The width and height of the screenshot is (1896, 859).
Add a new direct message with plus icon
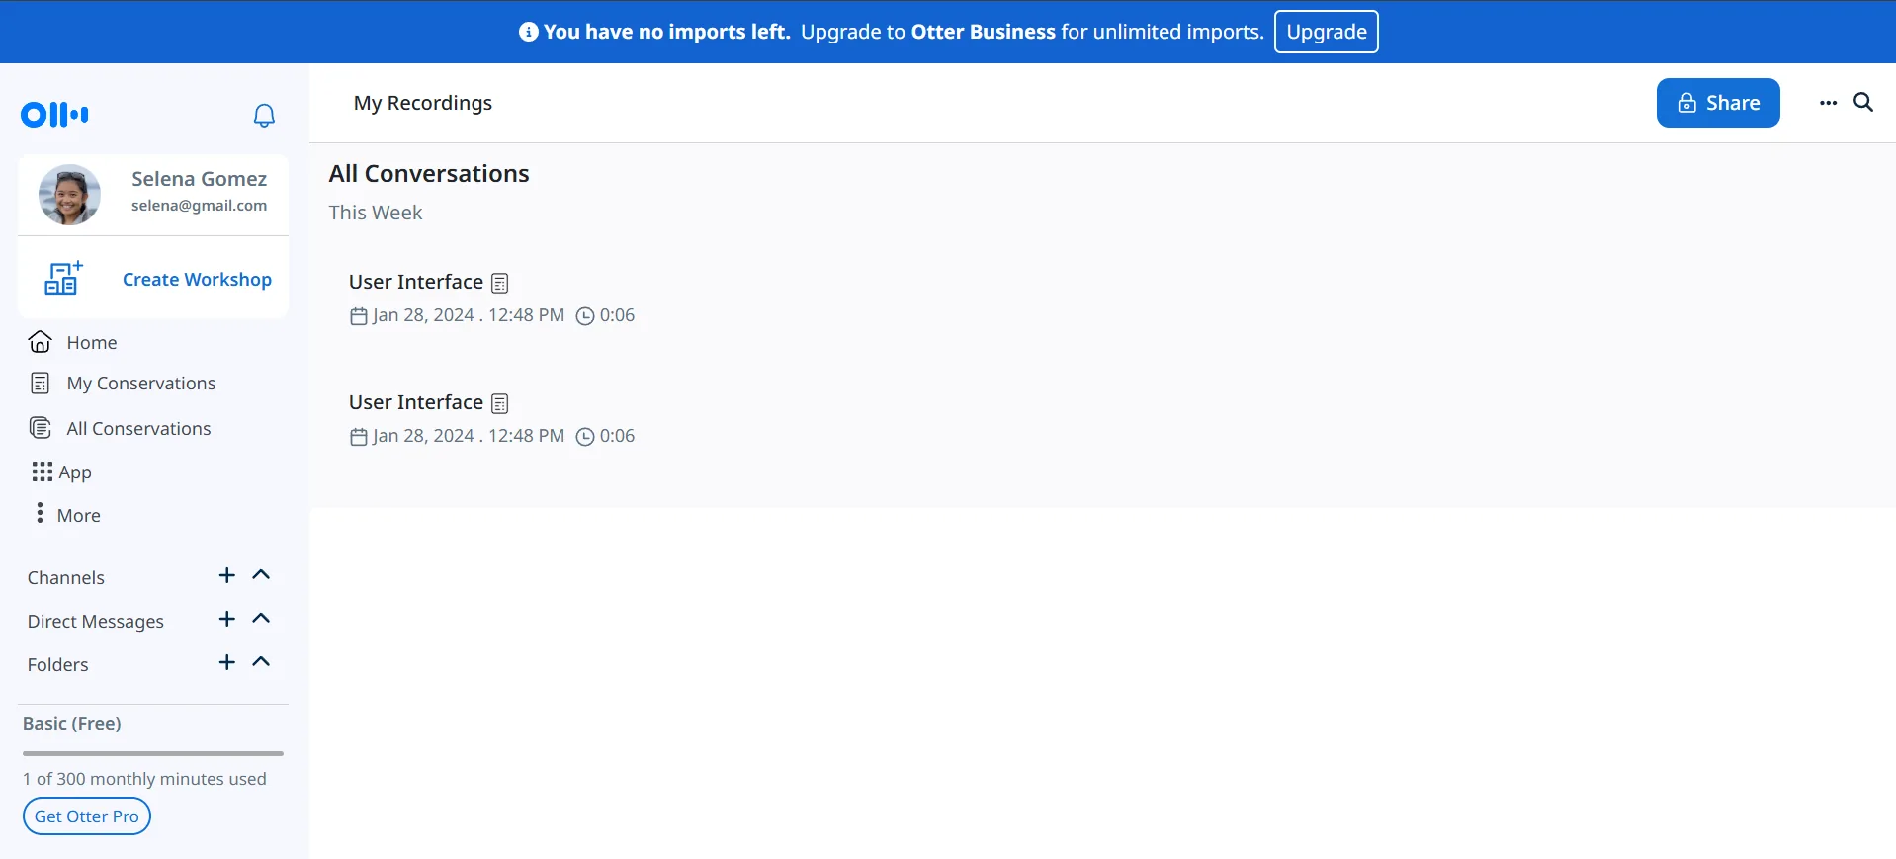click(227, 619)
